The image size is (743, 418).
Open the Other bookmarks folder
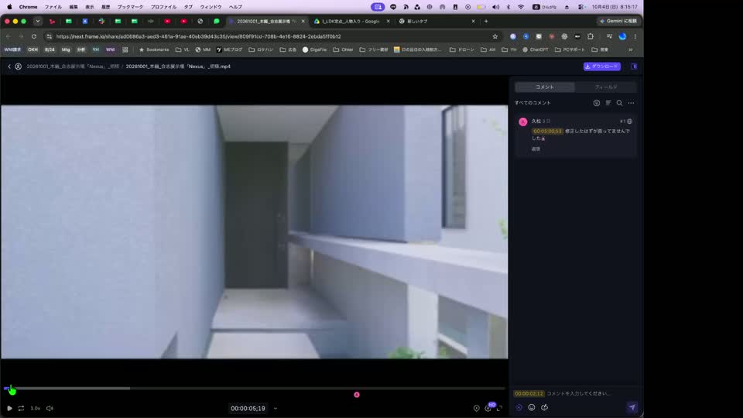click(x=343, y=50)
